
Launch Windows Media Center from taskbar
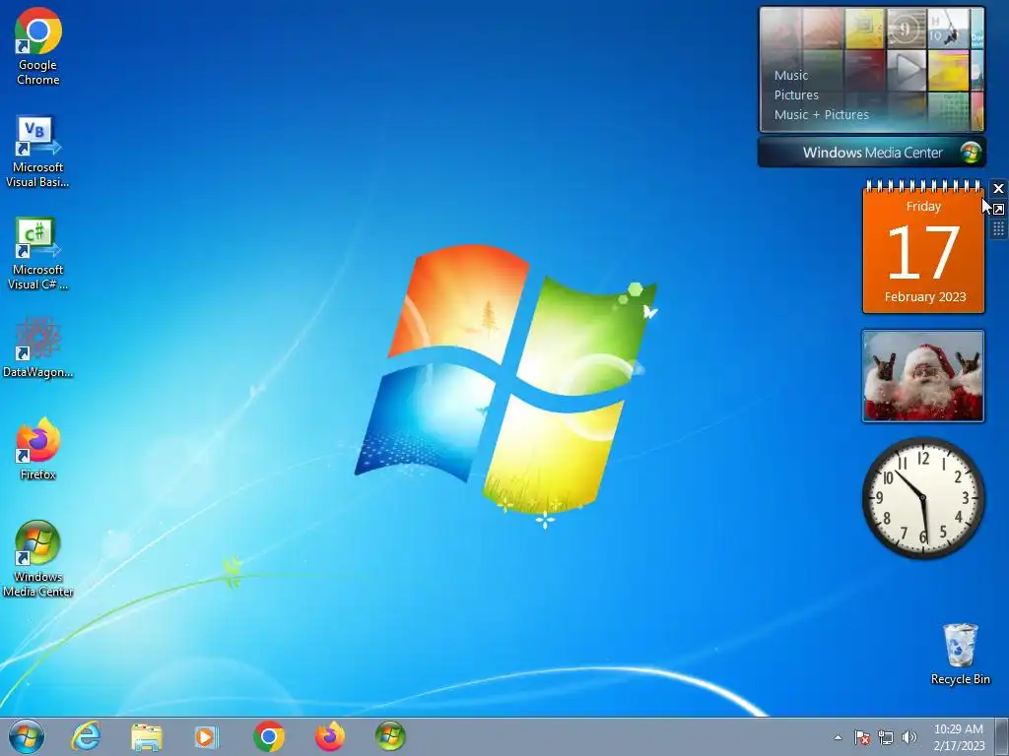390,736
